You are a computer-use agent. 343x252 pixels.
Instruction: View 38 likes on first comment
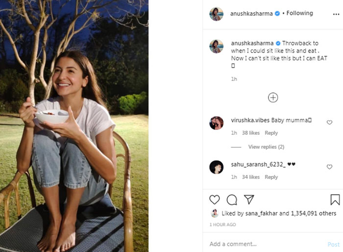click(251, 133)
